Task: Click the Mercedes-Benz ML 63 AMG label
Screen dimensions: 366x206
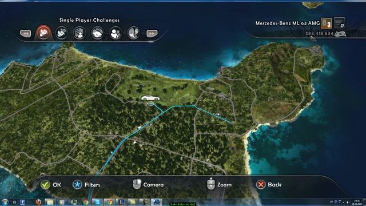Action: click(x=288, y=23)
